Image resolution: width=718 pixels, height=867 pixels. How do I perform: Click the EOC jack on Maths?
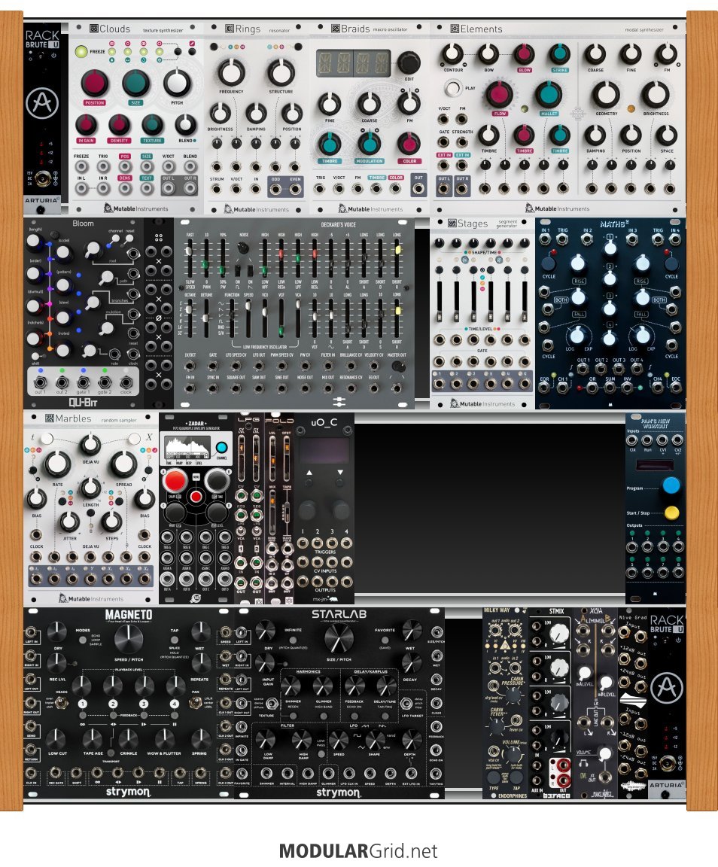coord(675,388)
